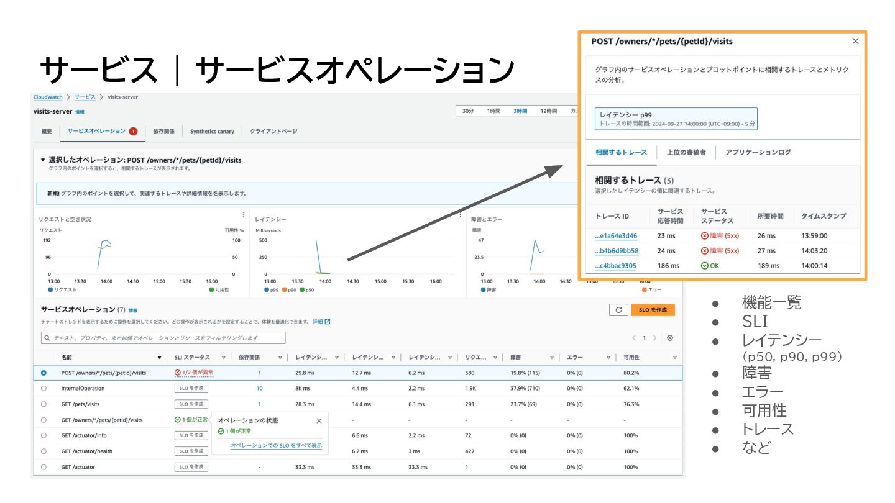Toggle the 可用性 legend entry
895x503 pixels.
[x=218, y=289]
